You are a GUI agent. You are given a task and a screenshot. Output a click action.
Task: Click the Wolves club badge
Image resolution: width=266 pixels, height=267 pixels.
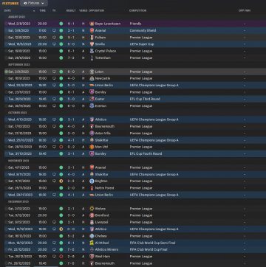tap(92, 209)
